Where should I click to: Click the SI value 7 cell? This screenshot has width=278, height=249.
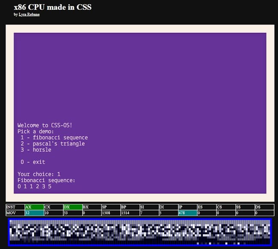149,213
